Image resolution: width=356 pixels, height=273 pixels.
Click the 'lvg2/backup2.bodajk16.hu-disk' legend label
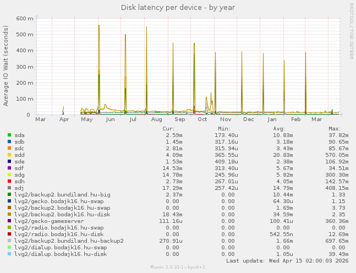(62, 215)
